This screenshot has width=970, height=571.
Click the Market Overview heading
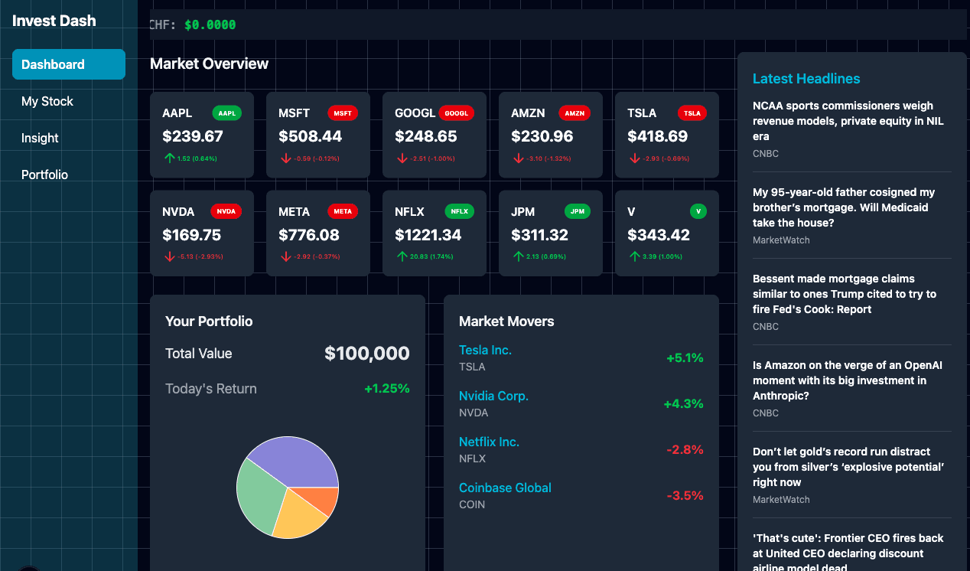(209, 64)
